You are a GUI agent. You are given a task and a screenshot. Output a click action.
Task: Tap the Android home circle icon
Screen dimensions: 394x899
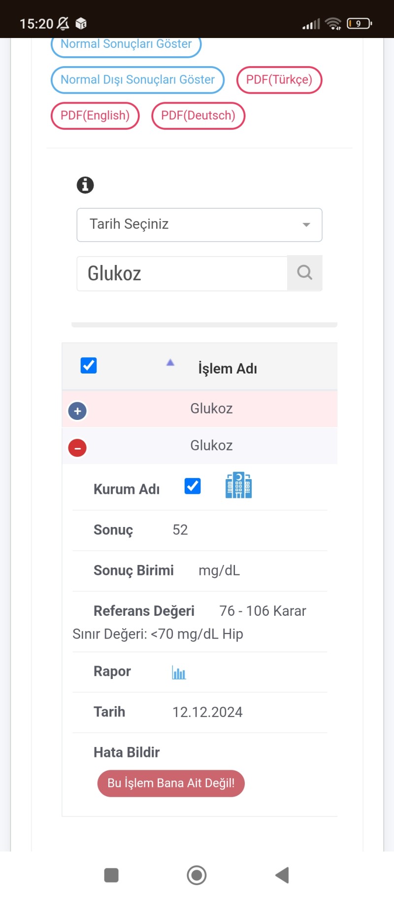pyautogui.click(x=197, y=875)
